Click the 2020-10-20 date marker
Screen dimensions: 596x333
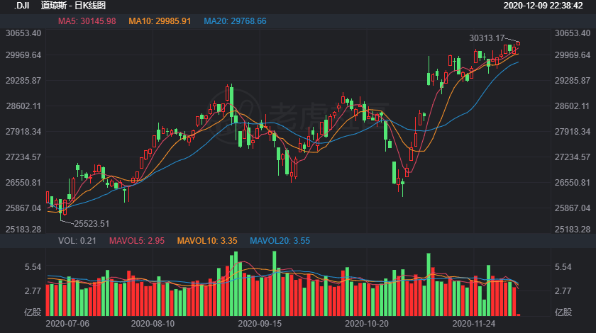pos(366,322)
